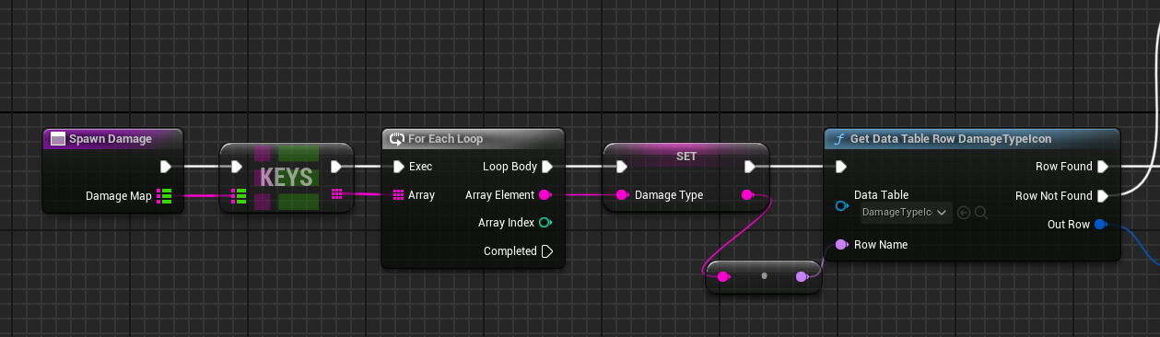Click the For Each Loop node title

pyautogui.click(x=445, y=139)
